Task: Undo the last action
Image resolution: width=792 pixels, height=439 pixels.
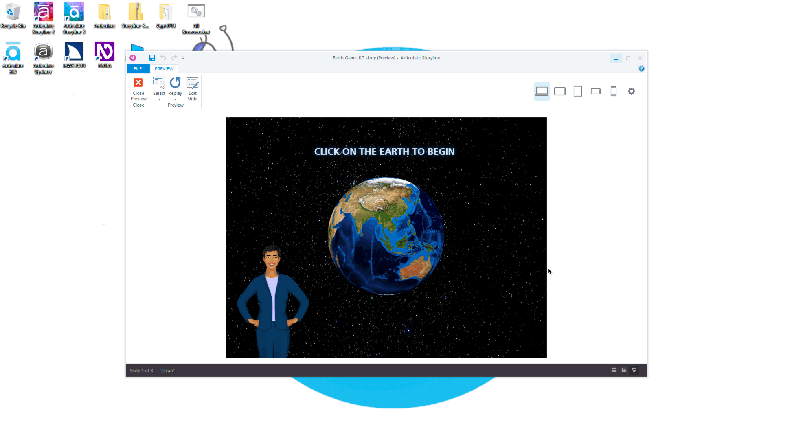Action: click(163, 58)
